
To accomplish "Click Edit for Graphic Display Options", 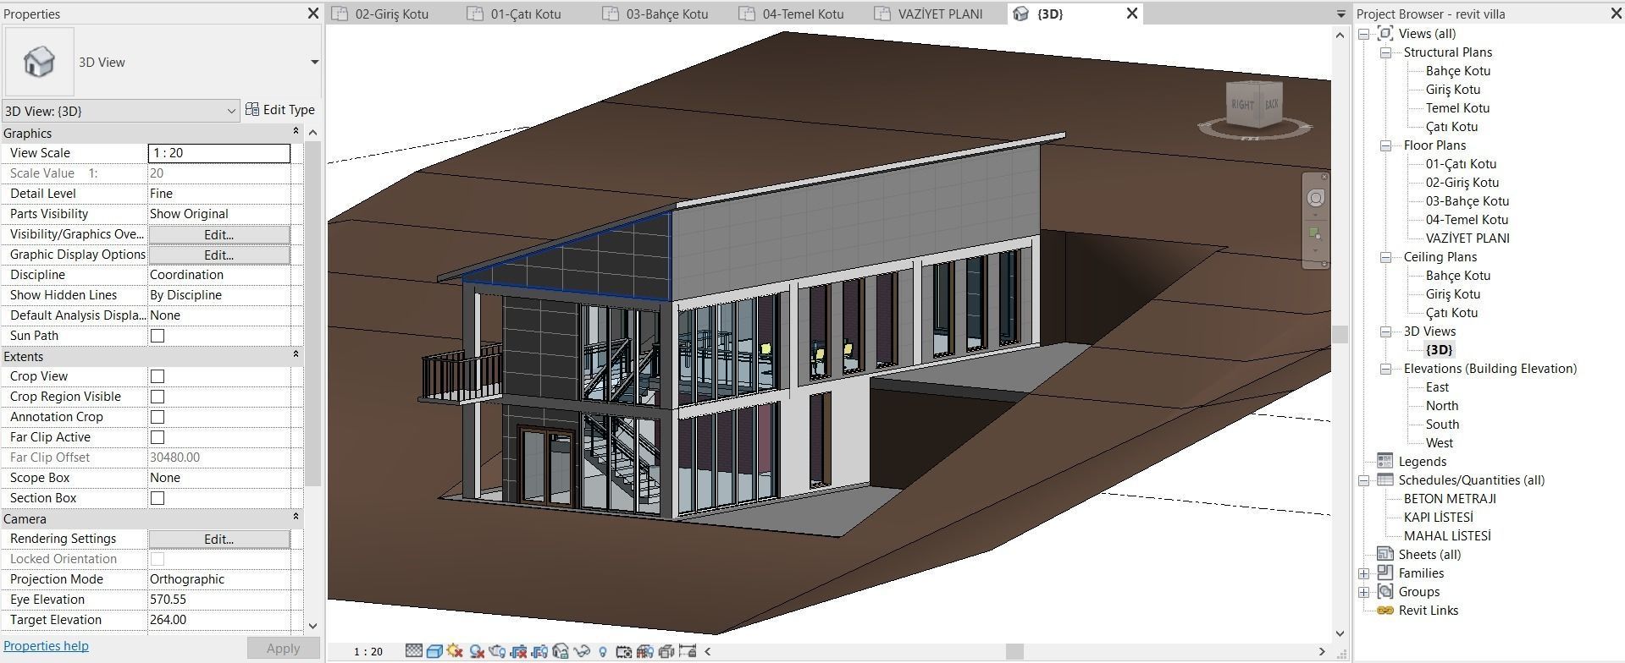I will coord(219,255).
